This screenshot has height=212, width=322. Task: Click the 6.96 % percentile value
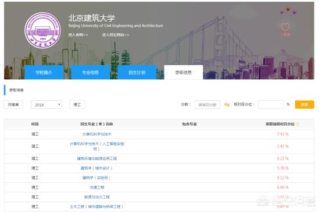point(283,188)
